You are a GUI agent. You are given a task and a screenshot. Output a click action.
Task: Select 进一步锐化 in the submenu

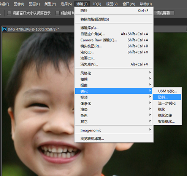tap(167, 103)
